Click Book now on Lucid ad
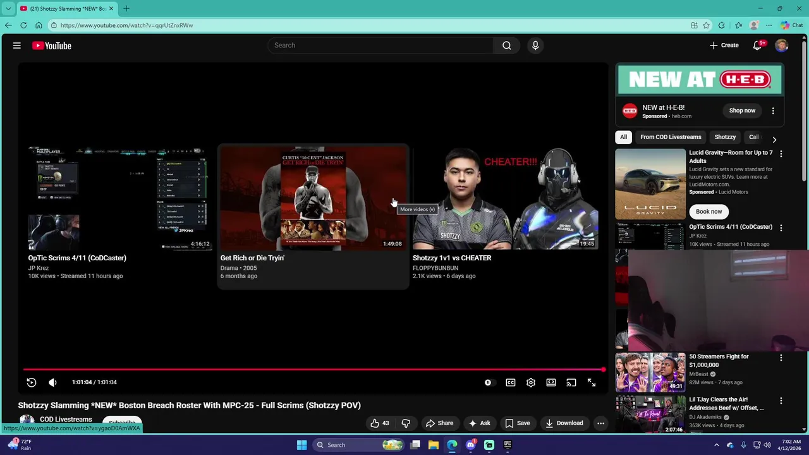 pyautogui.click(x=709, y=212)
